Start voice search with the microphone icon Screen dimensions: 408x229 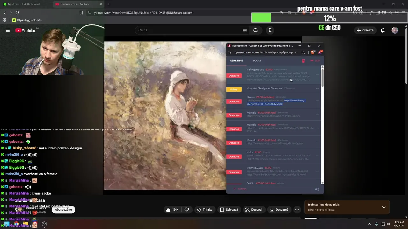(x=270, y=30)
